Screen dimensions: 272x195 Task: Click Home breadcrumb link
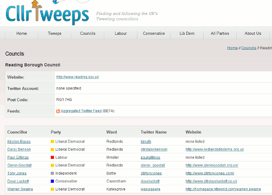click(x=232, y=48)
